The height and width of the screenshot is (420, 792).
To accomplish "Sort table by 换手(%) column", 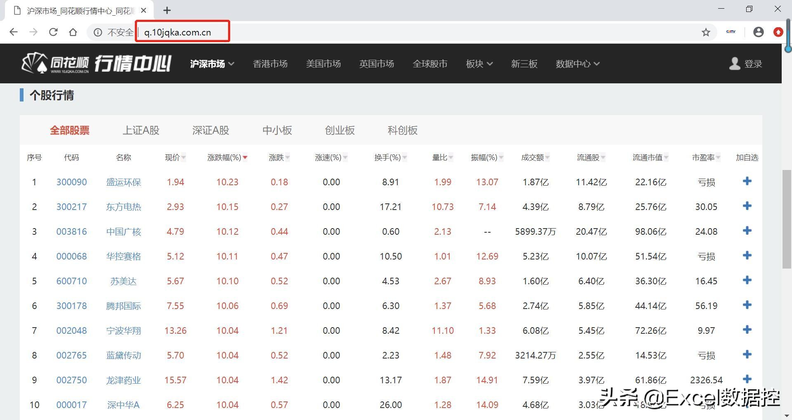I will tap(391, 157).
